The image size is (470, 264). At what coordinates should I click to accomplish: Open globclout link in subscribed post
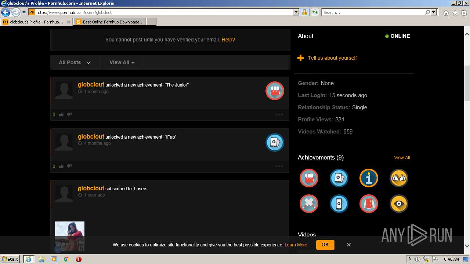[91, 188]
